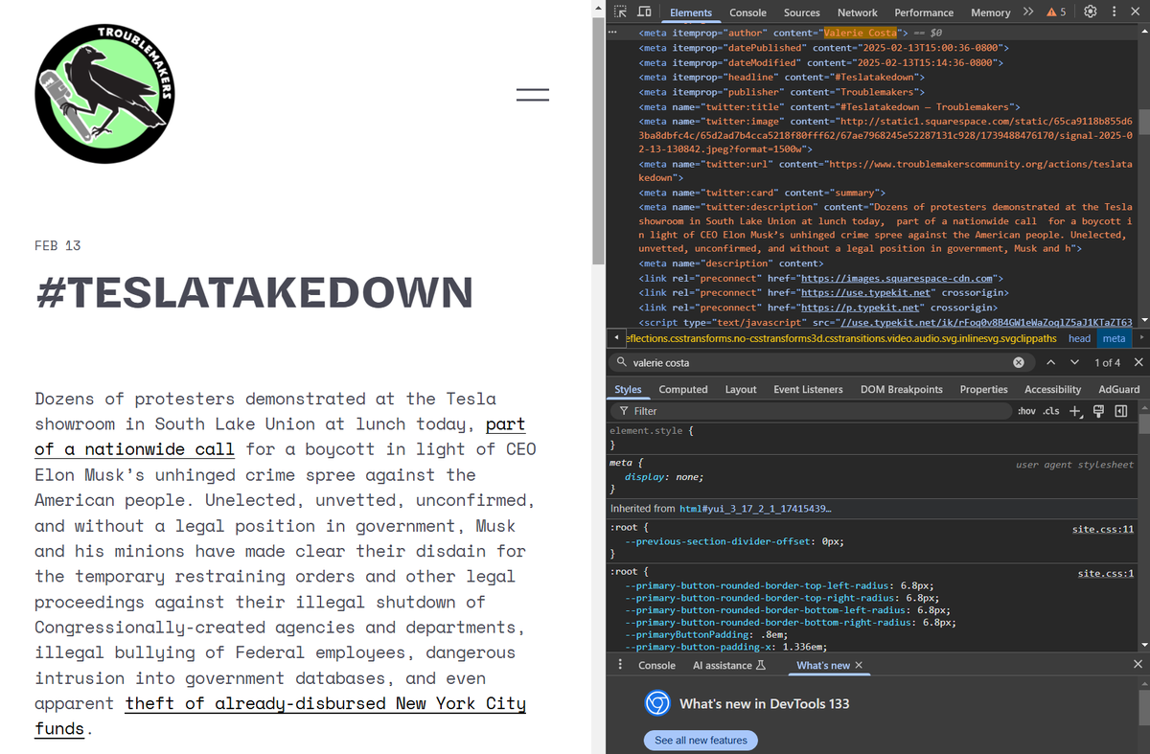Open the AI assistance drawer tab
This screenshot has width=1150, height=754.
[x=728, y=665]
